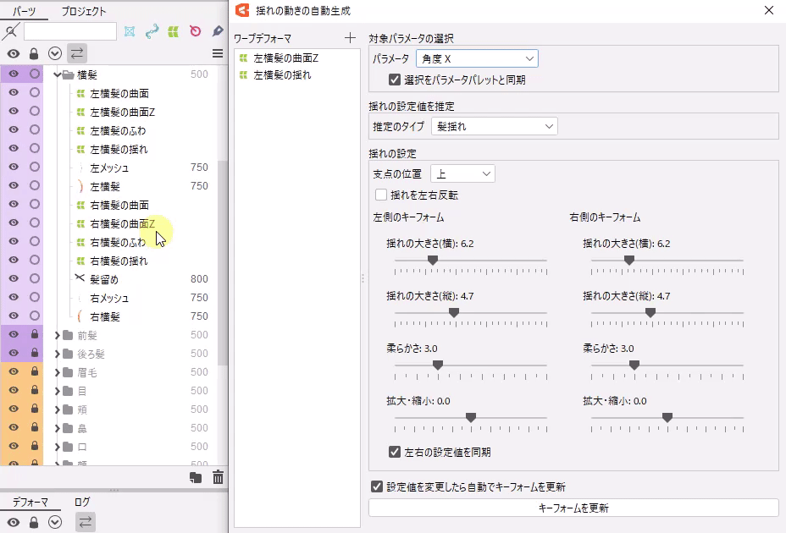Open the パラメータ dropdown showing 角度 X
This screenshot has height=533, width=786.
click(477, 58)
